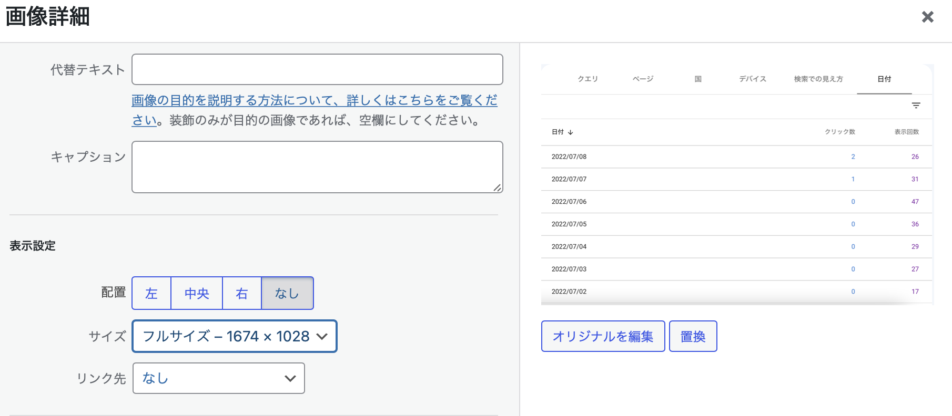This screenshot has width=952, height=416.
Task: Click the デバイス tab in the preview
Action: pyautogui.click(x=753, y=79)
